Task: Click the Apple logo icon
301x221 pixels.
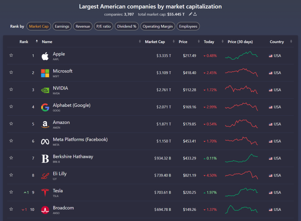Action: tap(45, 56)
